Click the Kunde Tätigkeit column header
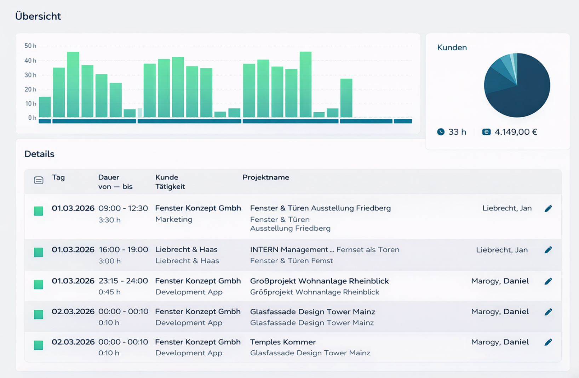The image size is (579, 378). [170, 182]
